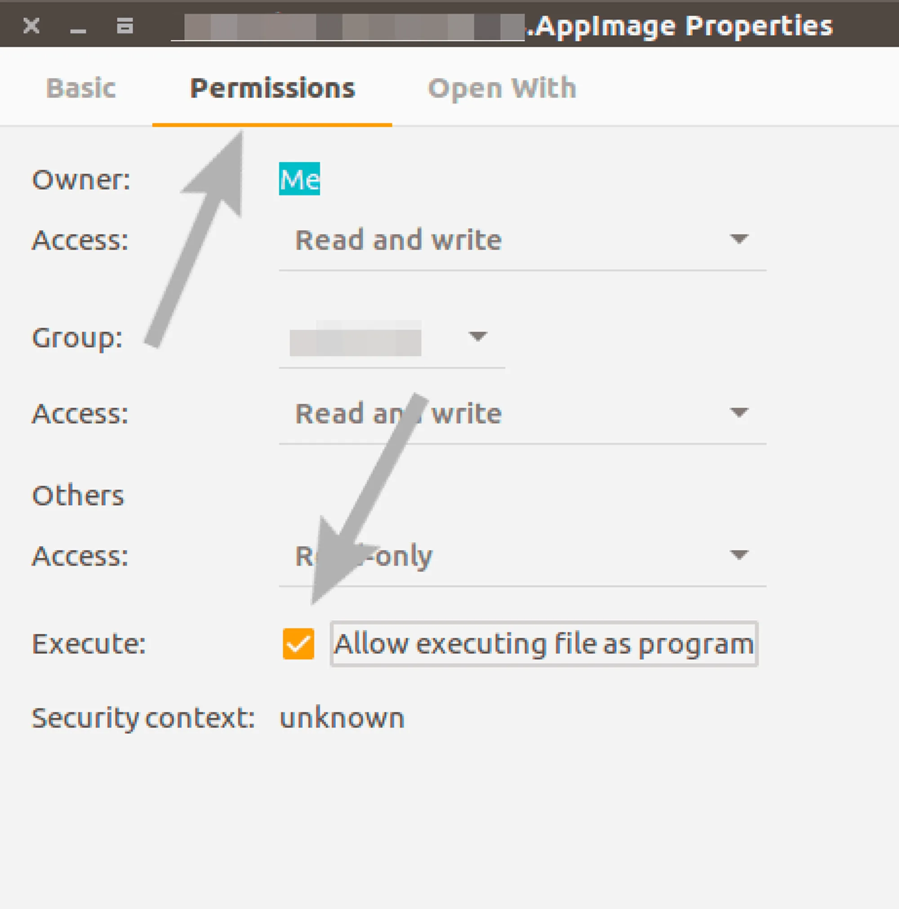Image resolution: width=899 pixels, height=909 pixels.
Task: Open the Others Access dropdown arrow
Action: (739, 555)
